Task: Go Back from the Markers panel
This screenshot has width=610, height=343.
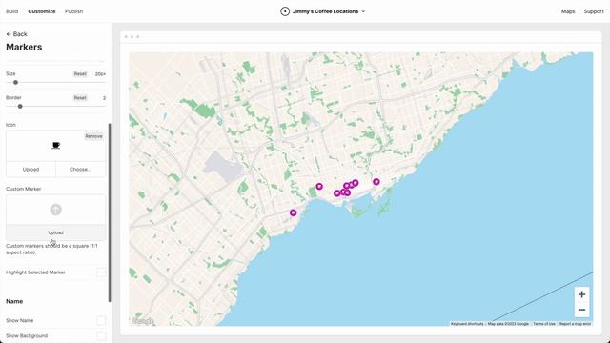Action: tap(16, 34)
